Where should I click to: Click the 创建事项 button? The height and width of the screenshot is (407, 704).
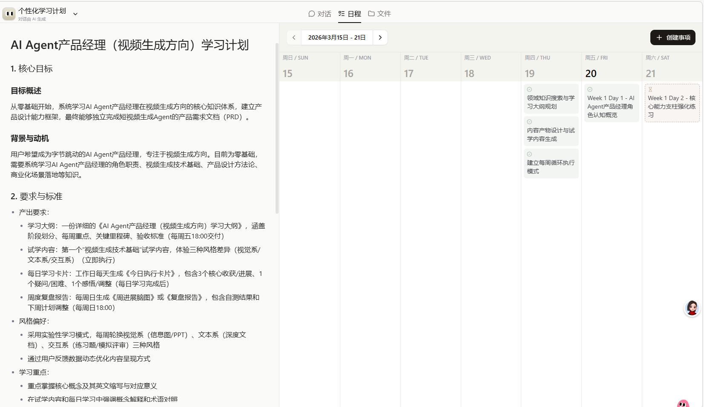point(672,37)
